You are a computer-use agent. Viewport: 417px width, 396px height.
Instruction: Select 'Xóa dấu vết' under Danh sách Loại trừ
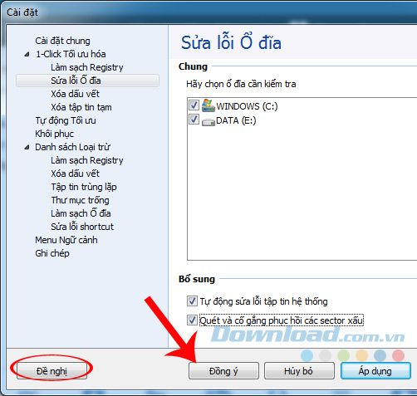click(x=75, y=174)
